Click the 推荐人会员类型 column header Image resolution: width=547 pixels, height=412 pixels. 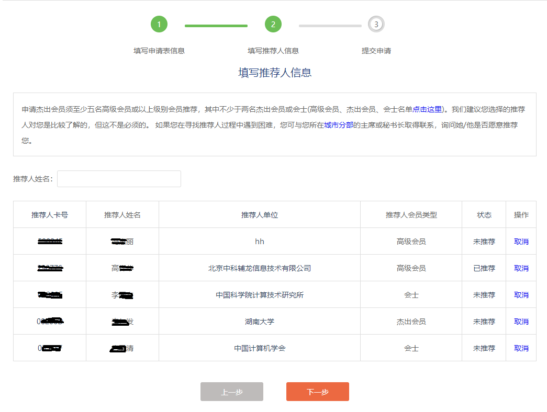point(411,215)
